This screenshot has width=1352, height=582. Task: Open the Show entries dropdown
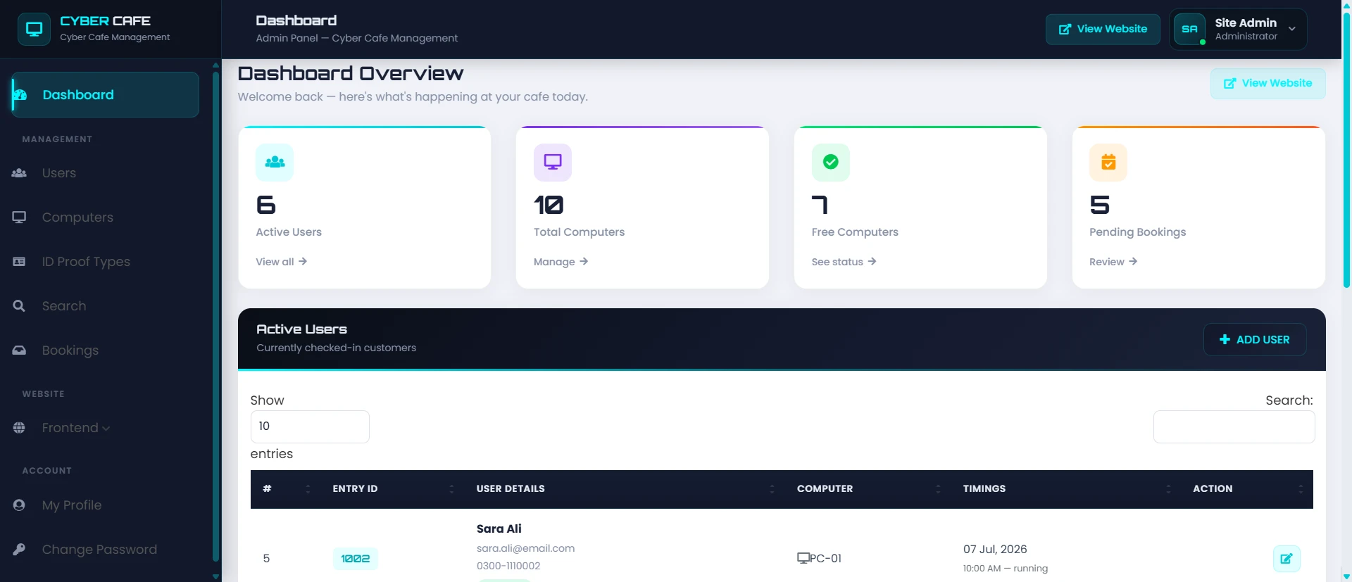[310, 426]
